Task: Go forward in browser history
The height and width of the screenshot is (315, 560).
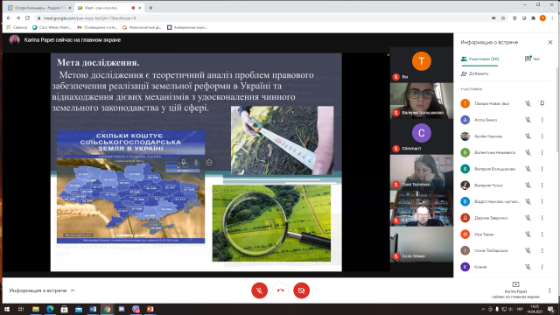Action: [x=17, y=17]
